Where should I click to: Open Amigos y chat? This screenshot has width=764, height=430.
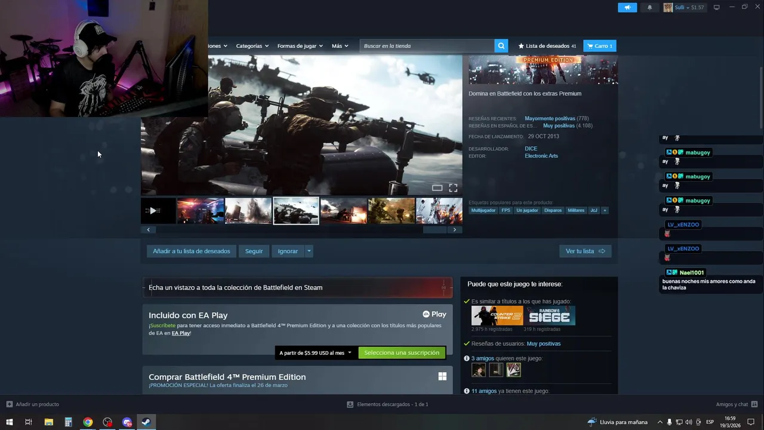click(737, 404)
